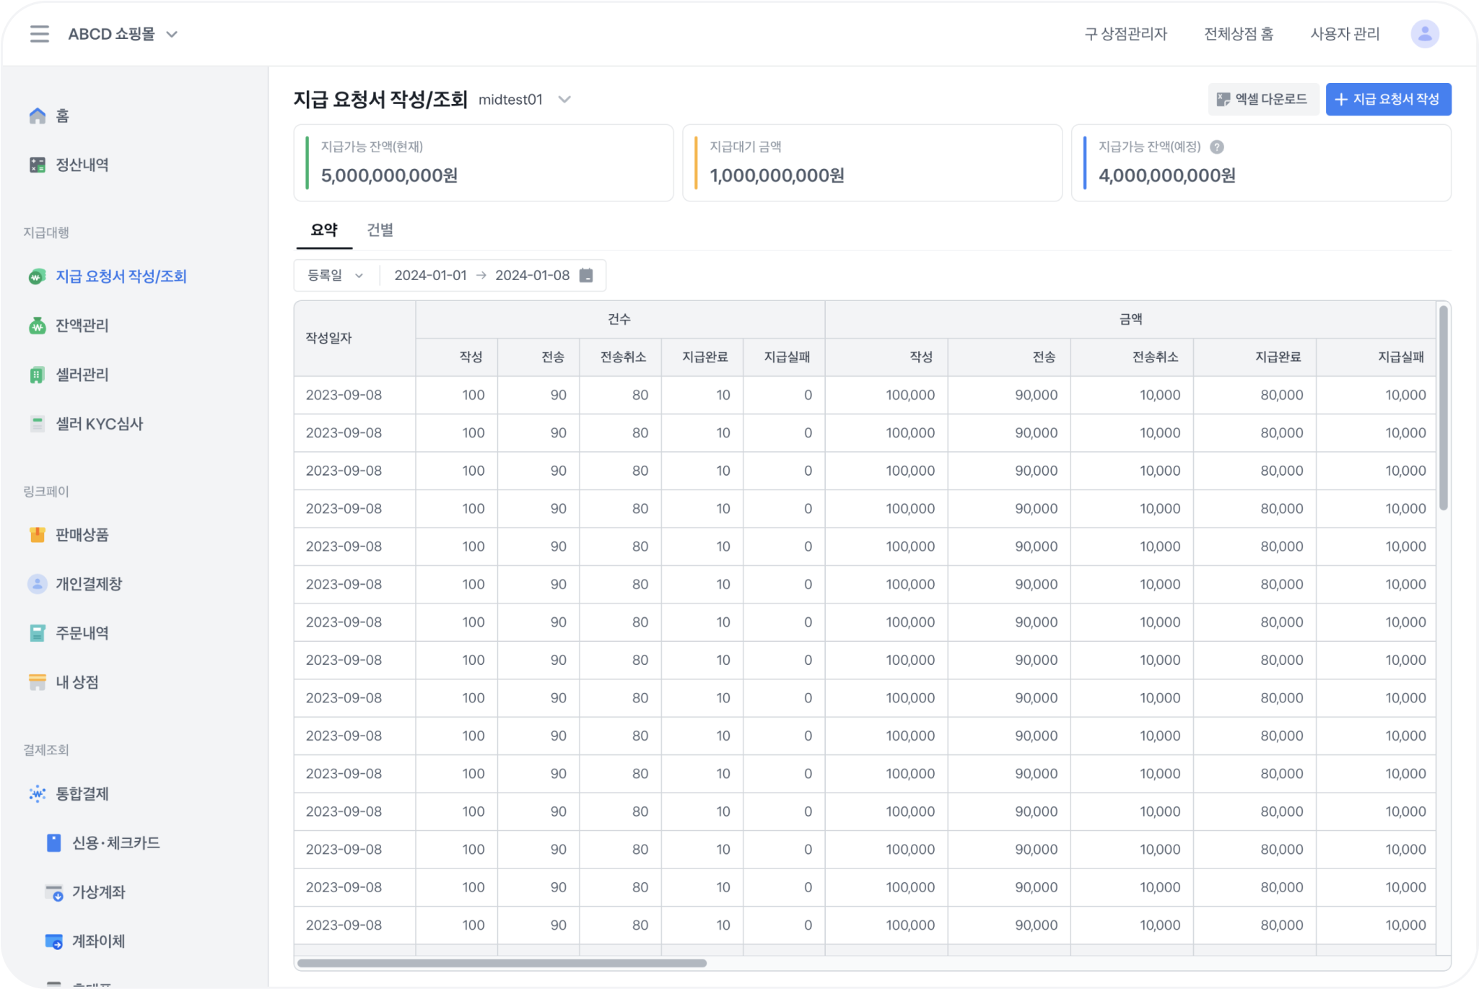Click the home icon in sidebar

[38, 116]
